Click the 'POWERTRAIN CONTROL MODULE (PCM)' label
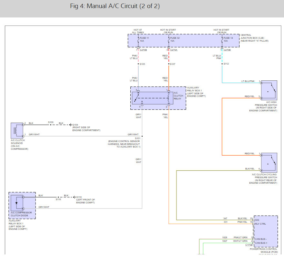 (264, 251)
